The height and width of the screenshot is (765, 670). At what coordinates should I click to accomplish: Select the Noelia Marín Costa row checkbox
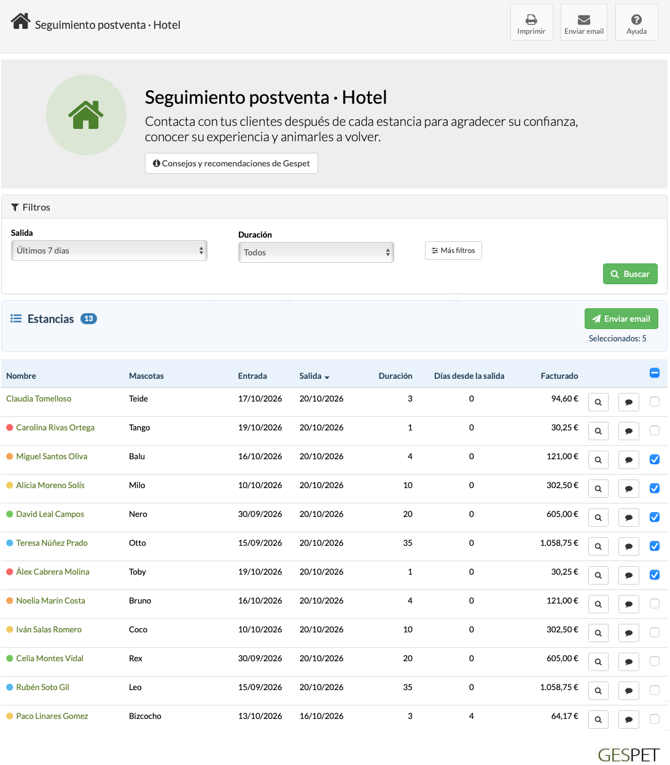point(655,604)
